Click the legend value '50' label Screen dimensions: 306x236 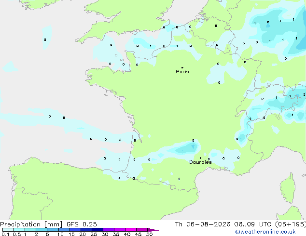tap(149, 234)
